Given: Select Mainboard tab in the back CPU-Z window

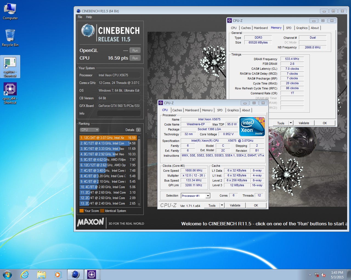Looking at the screenshot, I should 261,28.
